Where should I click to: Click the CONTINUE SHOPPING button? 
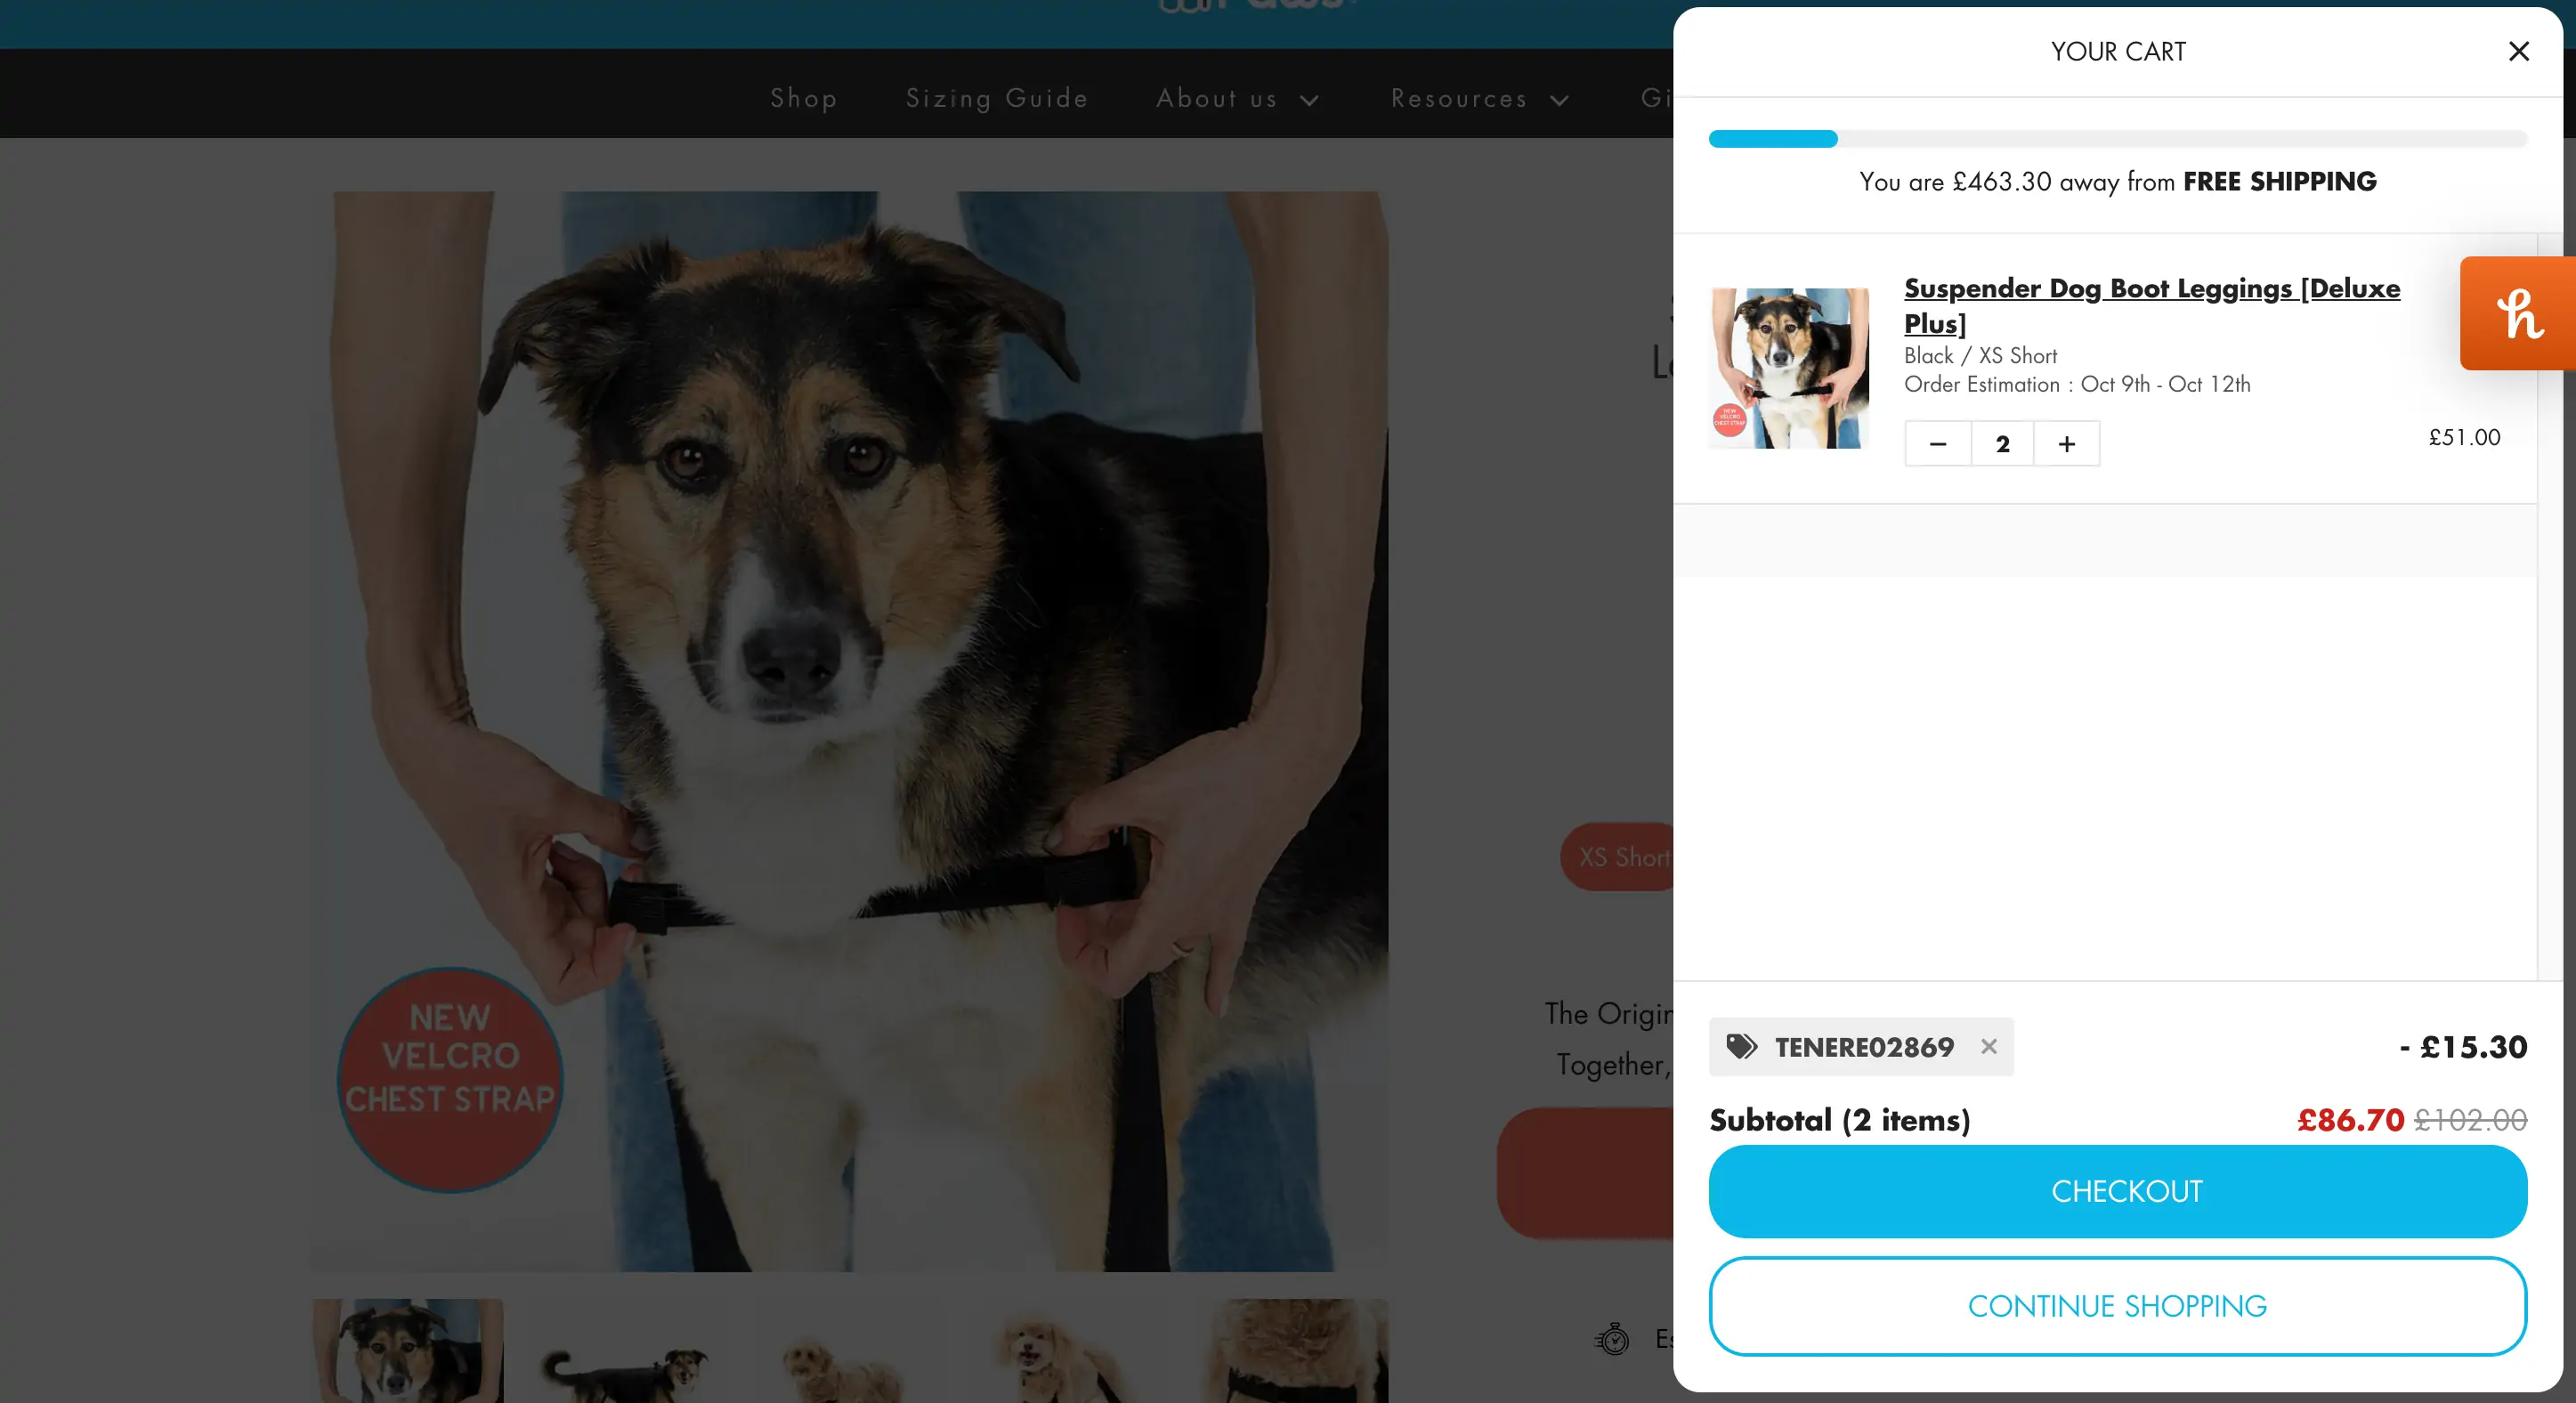(2117, 1306)
